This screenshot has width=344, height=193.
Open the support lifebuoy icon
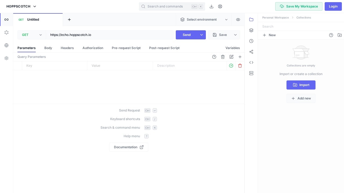point(220,6)
